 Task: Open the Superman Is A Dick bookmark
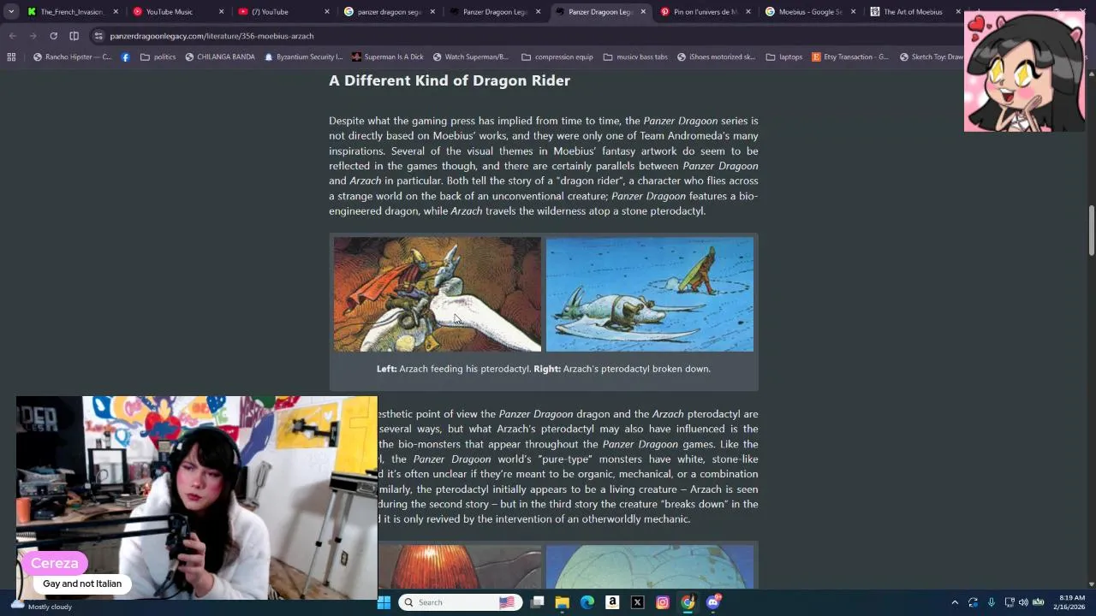[387, 57]
